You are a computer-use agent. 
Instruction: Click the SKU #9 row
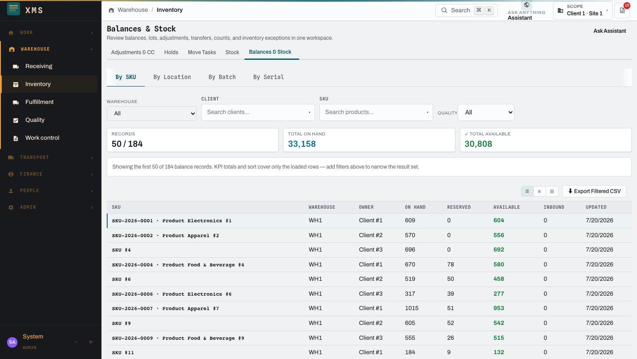tap(369, 323)
